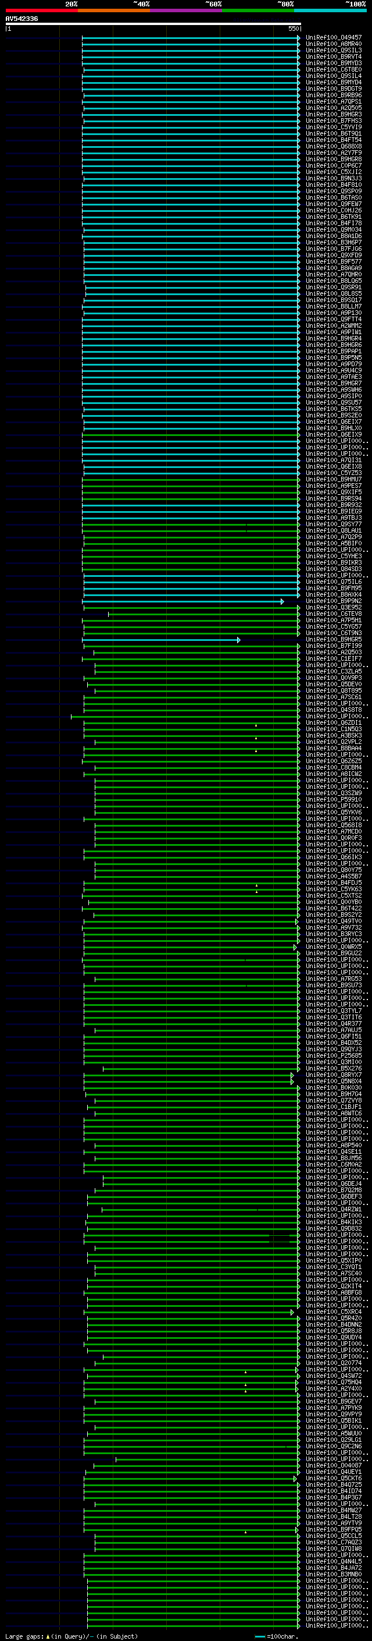Select hit label UniRef100_Q5DEV0
372x1641 pixels.
[334, 684]
